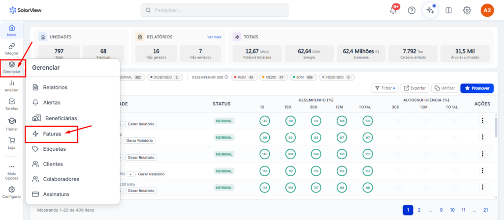Open Analisar in the sidebar
This screenshot has width=504, height=220.
point(11,86)
